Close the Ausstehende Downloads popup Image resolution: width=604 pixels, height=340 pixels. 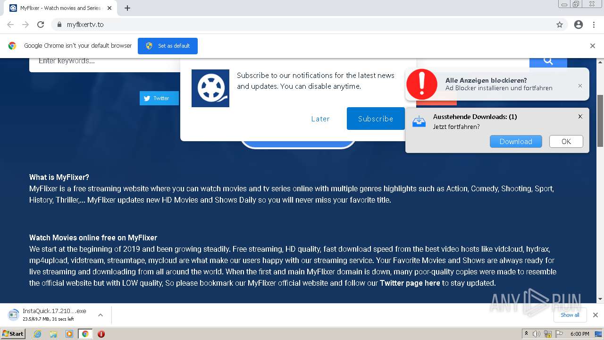click(x=580, y=116)
